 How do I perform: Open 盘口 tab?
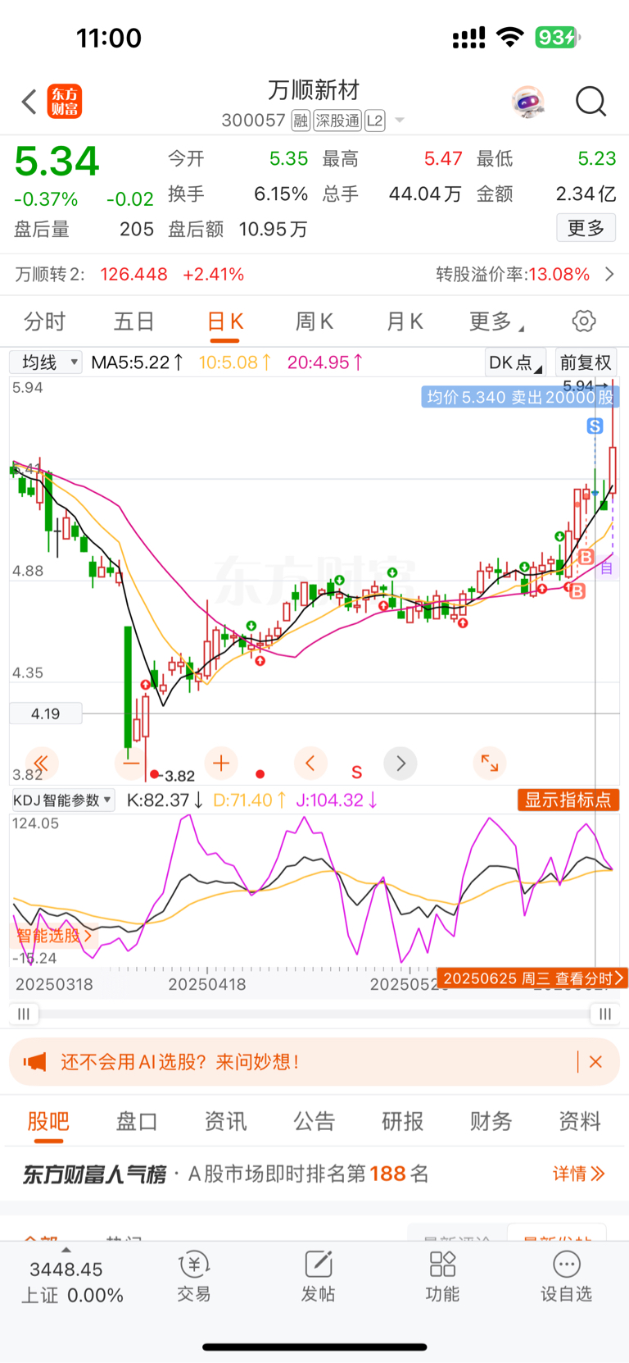[137, 1121]
